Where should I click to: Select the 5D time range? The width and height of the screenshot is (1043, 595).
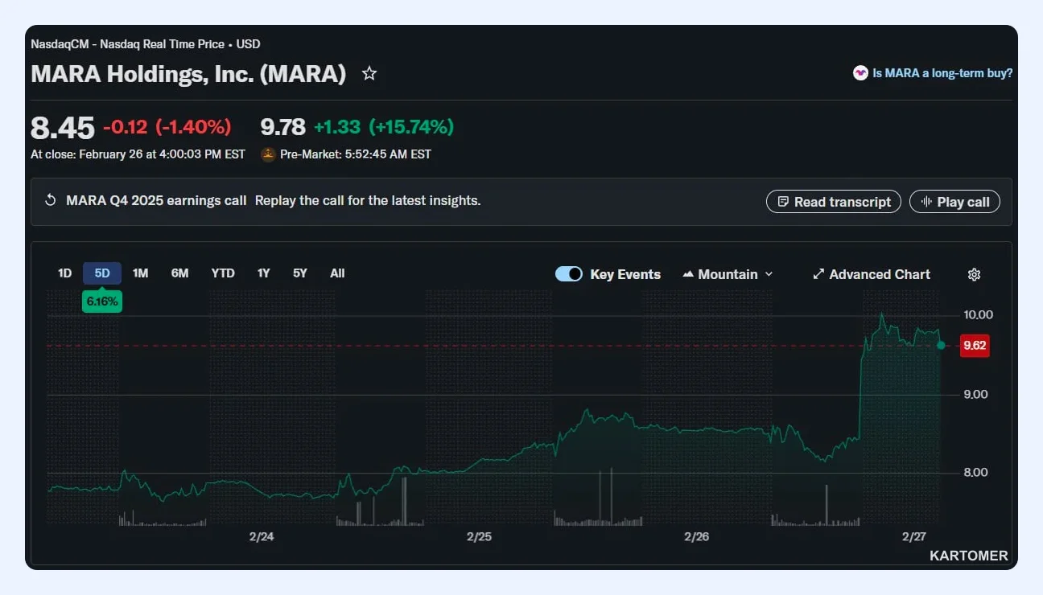click(x=102, y=273)
